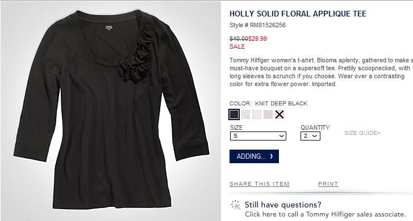Click the Adding... cart button

(x=254, y=156)
